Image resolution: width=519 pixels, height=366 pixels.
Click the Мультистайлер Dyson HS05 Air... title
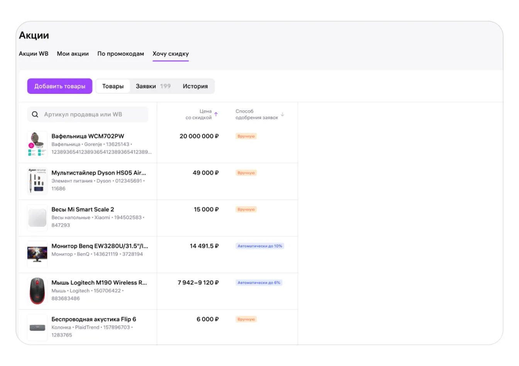tap(99, 173)
